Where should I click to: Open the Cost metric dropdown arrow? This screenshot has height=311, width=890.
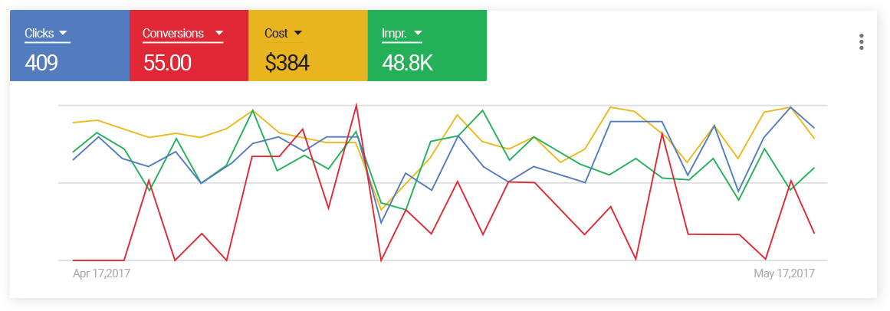click(x=298, y=33)
